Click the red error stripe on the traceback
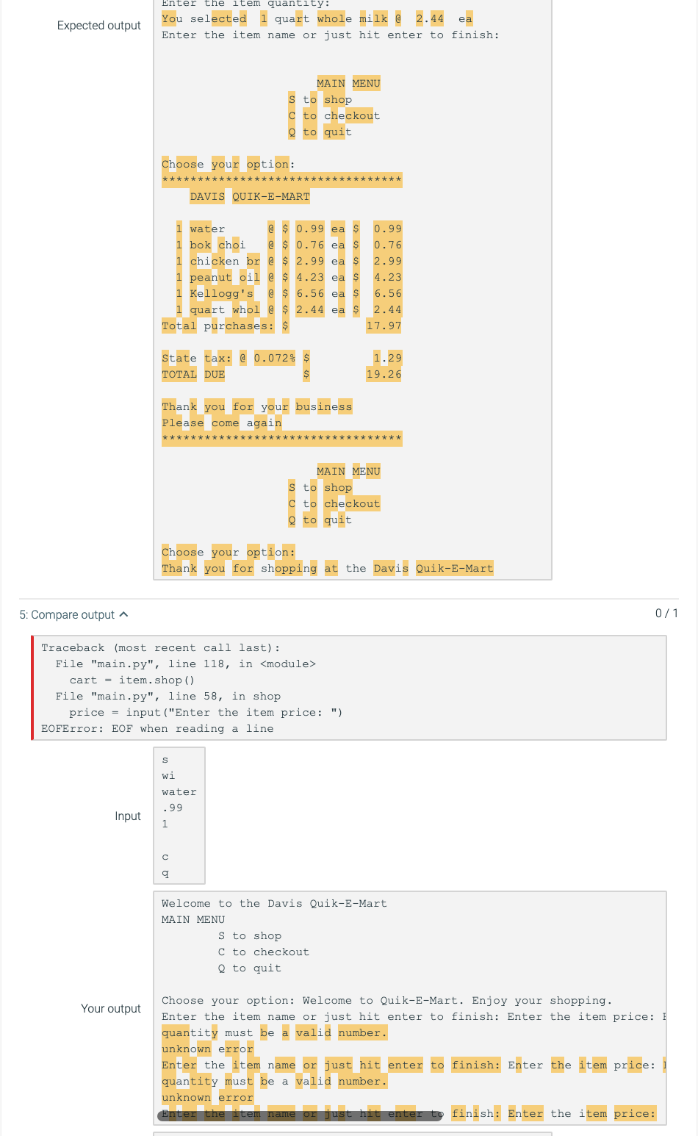 tap(34, 687)
